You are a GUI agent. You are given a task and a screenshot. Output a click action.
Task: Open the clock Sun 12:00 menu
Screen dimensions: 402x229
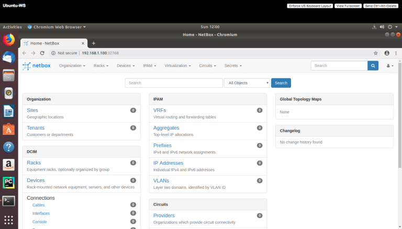(x=210, y=27)
